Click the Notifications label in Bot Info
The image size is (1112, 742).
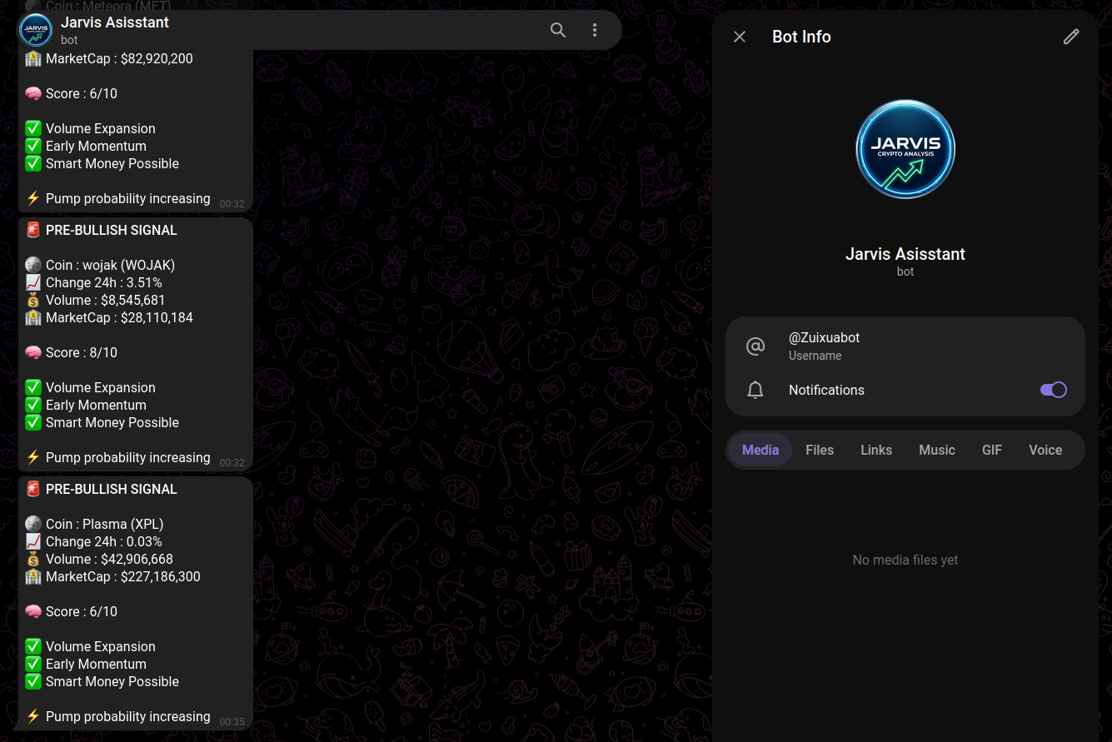(x=826, y=390)
